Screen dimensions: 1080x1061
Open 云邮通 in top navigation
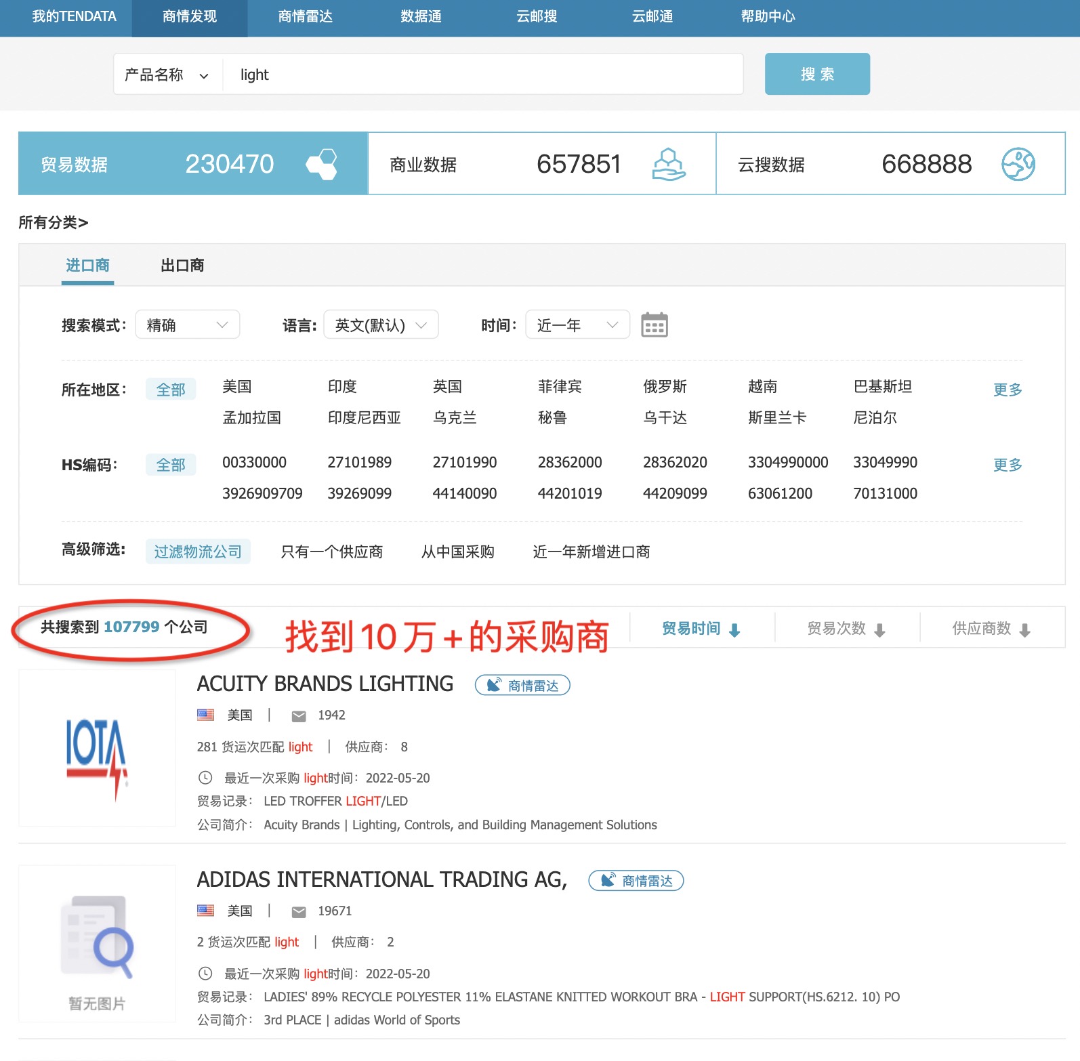(x=652, y=16)
